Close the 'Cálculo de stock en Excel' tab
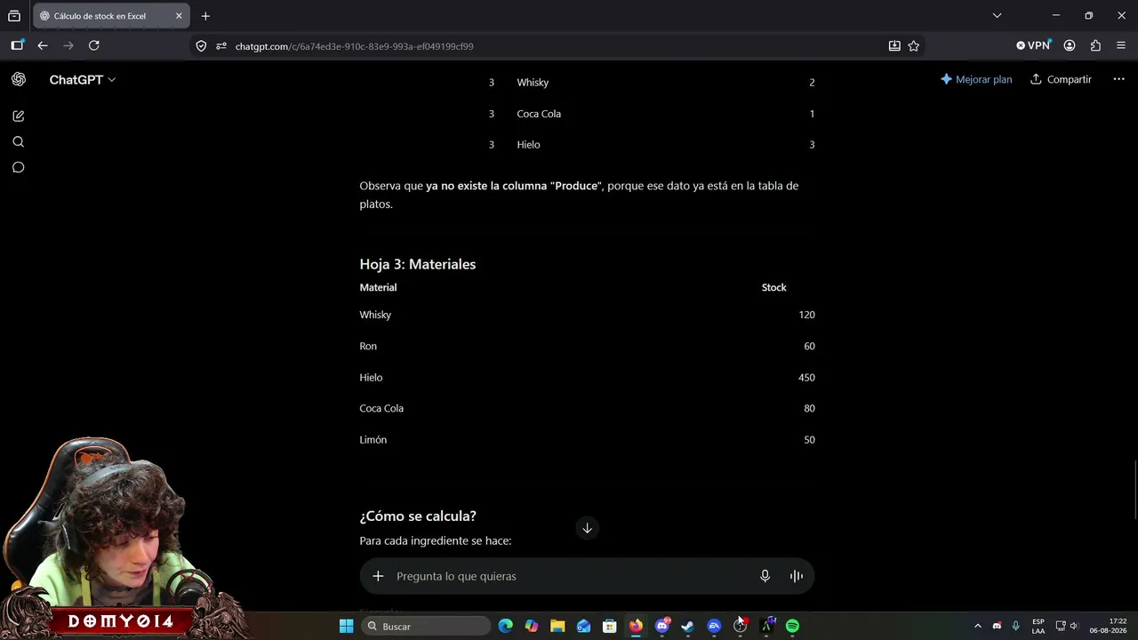 click(179, 16)
